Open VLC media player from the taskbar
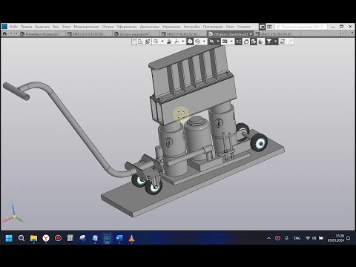356x267 pixels. [131, 238]
